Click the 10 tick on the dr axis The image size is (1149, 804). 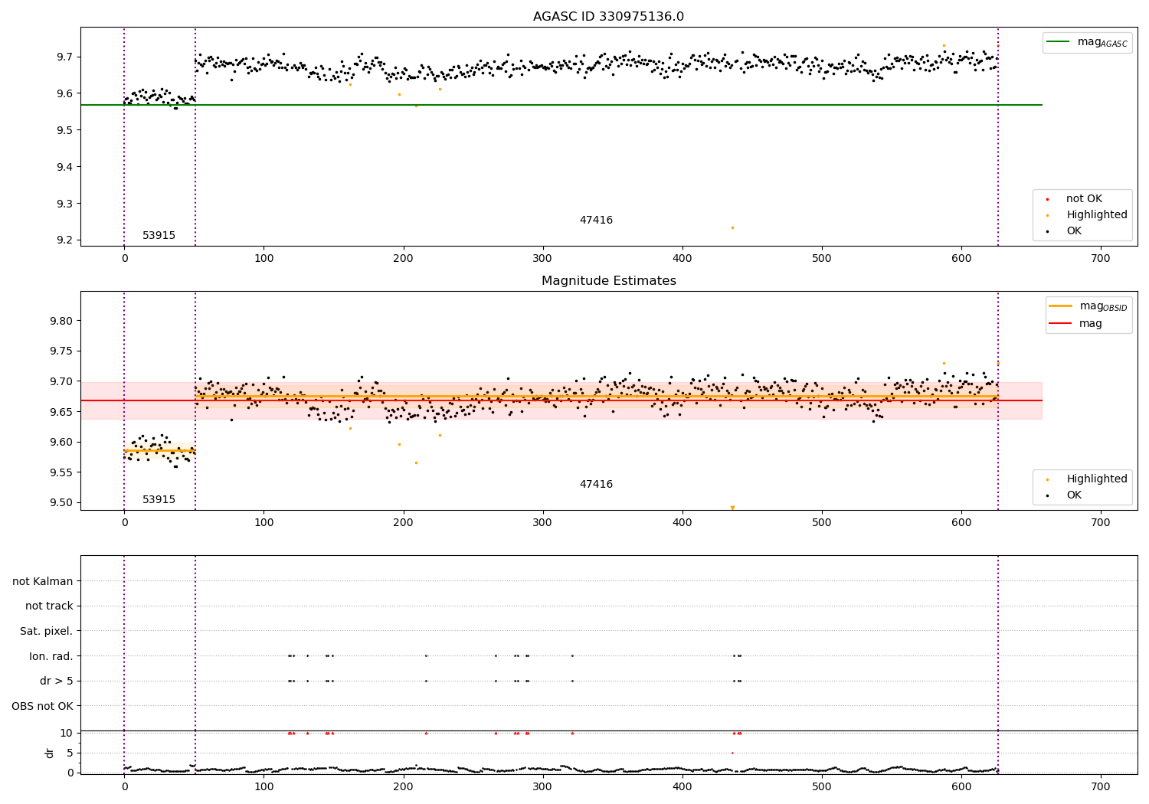pos(67,734)
